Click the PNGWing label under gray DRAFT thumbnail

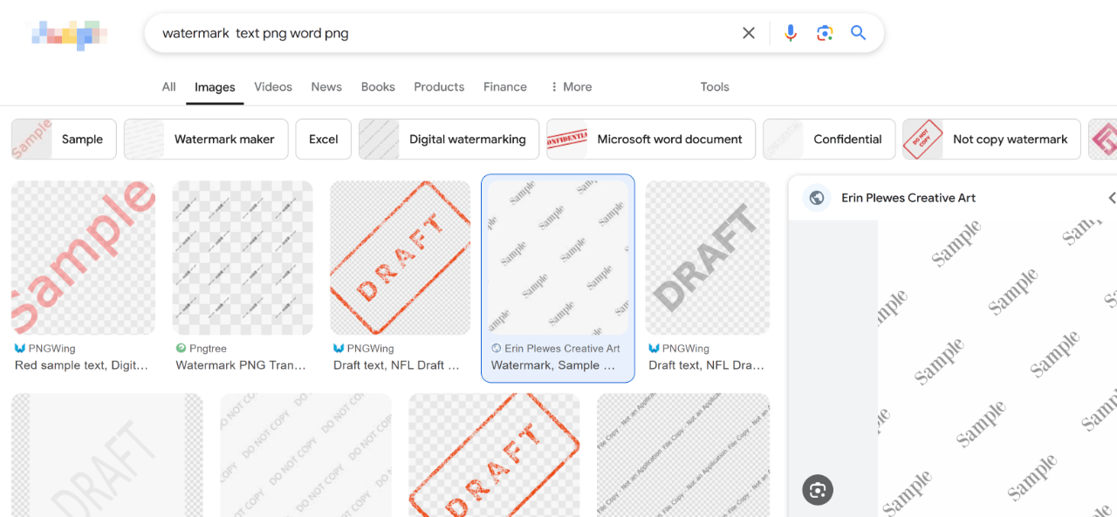click(685, 348)
